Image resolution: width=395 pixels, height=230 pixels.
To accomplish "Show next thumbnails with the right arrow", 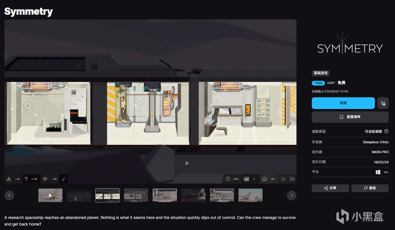I will [x=292, y=195].
